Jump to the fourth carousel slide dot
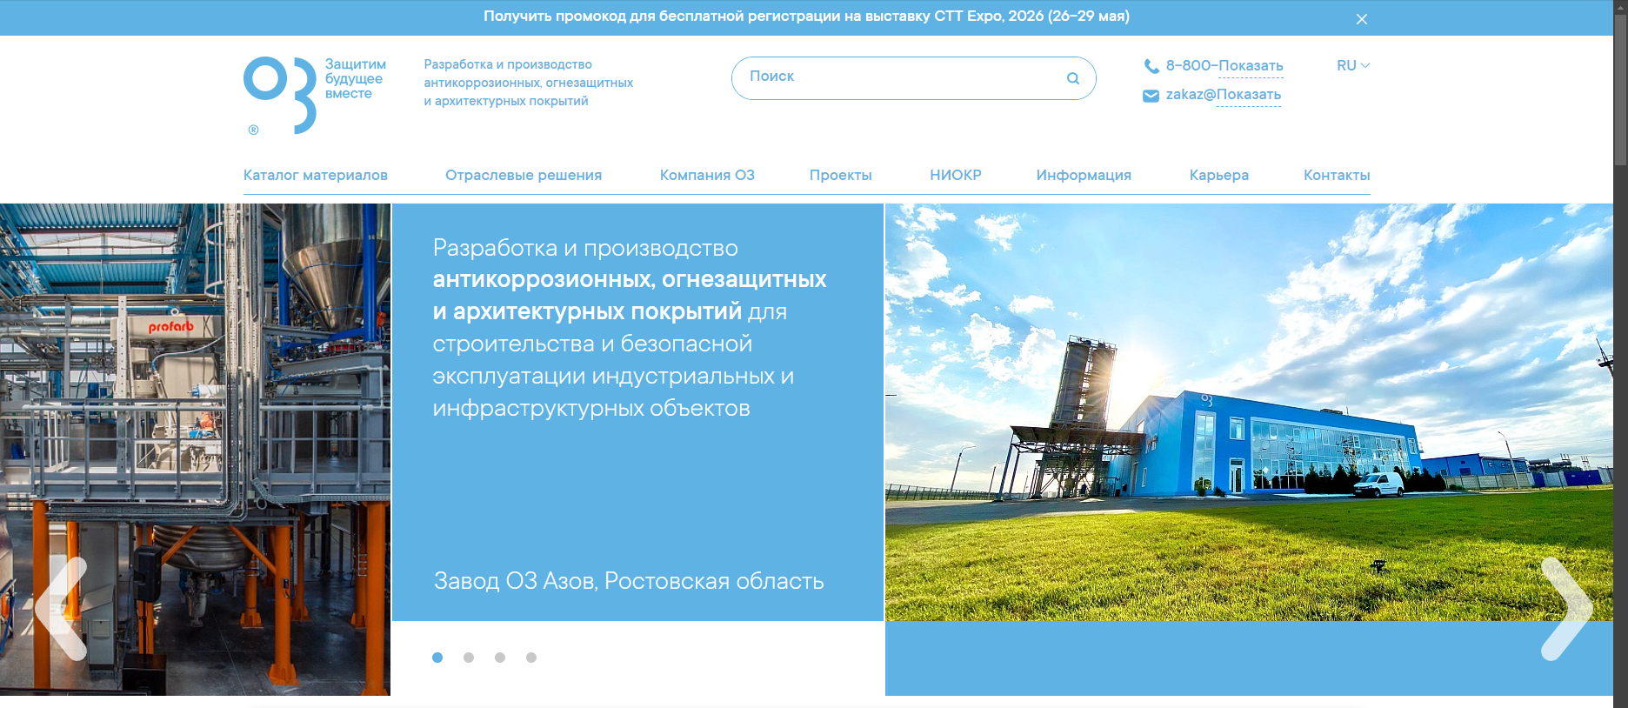This screenshot has height=708, width=1628. pos(531,658)
